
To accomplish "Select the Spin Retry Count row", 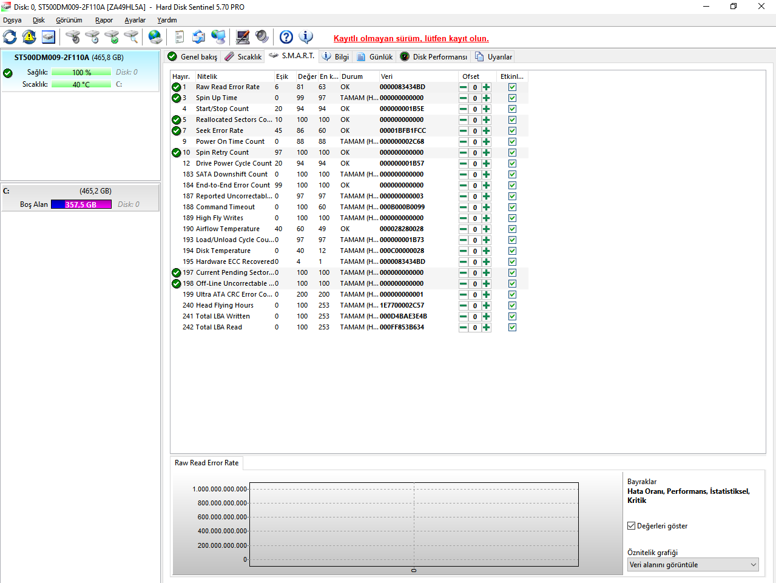I will point(349,153).
